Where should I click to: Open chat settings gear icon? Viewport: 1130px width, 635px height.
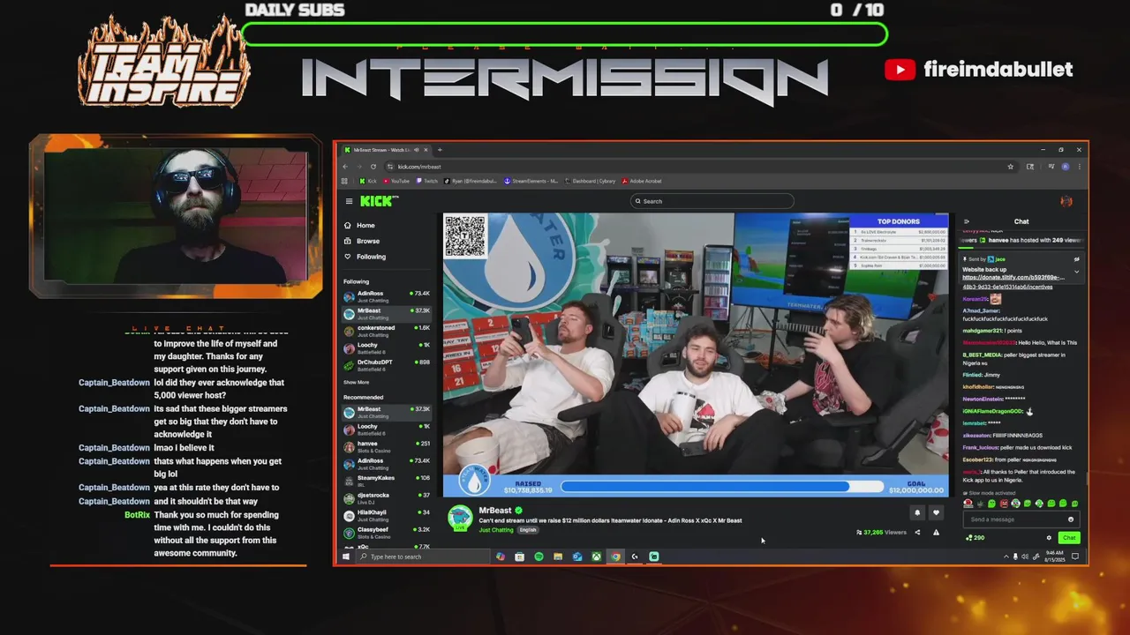coord(1049,538)
